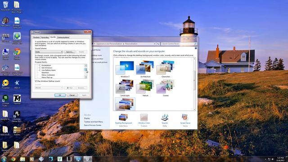The height and width of the screenshot is (162, 288).
Task: Select the Exclamation program event
Action: [46, 65]
